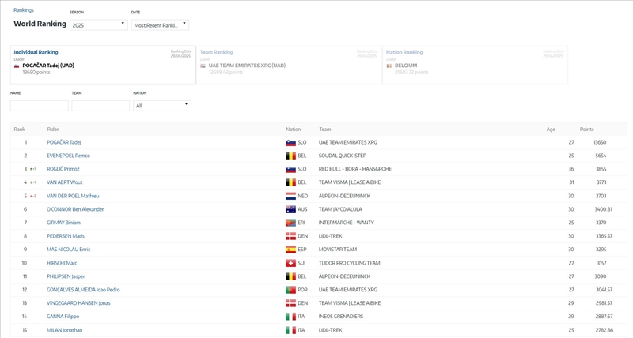
Task: Open rider MILAN Jonathan link
Action: [x=65, y=330]
